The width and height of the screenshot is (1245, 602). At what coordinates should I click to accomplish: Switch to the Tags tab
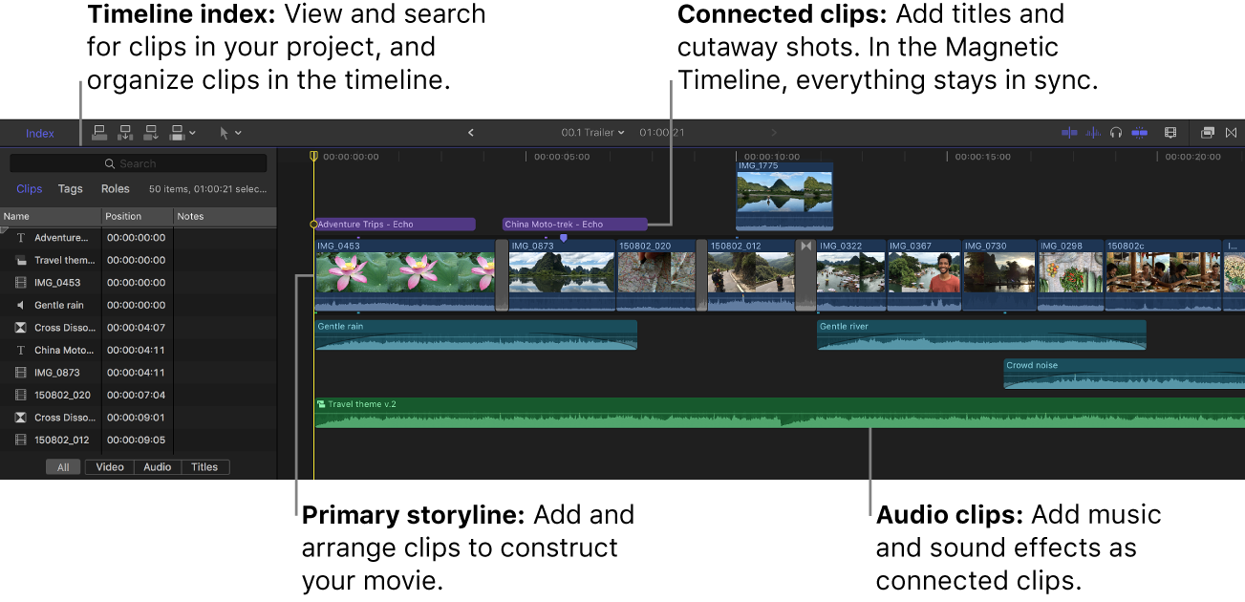[x=70, y=188]
